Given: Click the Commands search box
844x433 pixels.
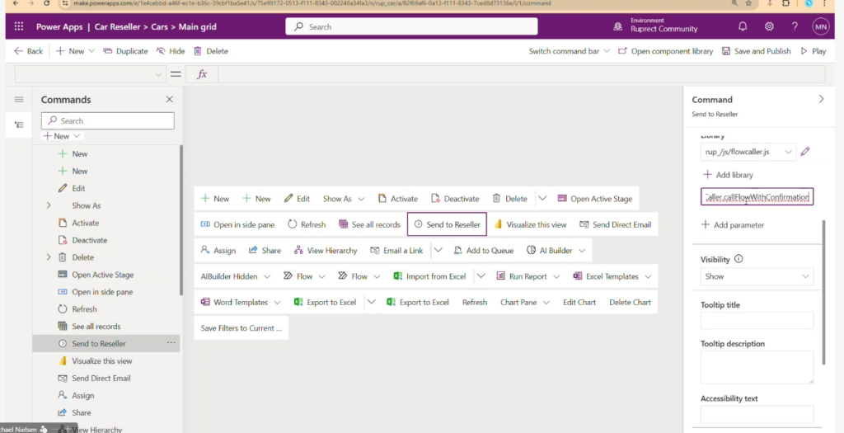Looking at the screenshot, I should click(108, 120).
